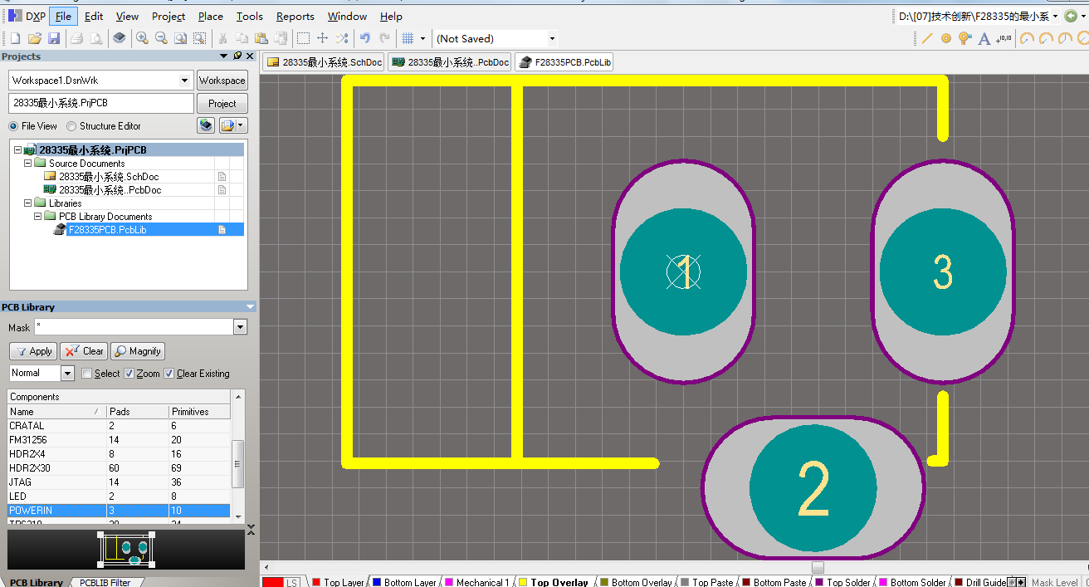
Task: Click the Mechanical 1 magenta color swatch
Action: [x=449, y=582]
